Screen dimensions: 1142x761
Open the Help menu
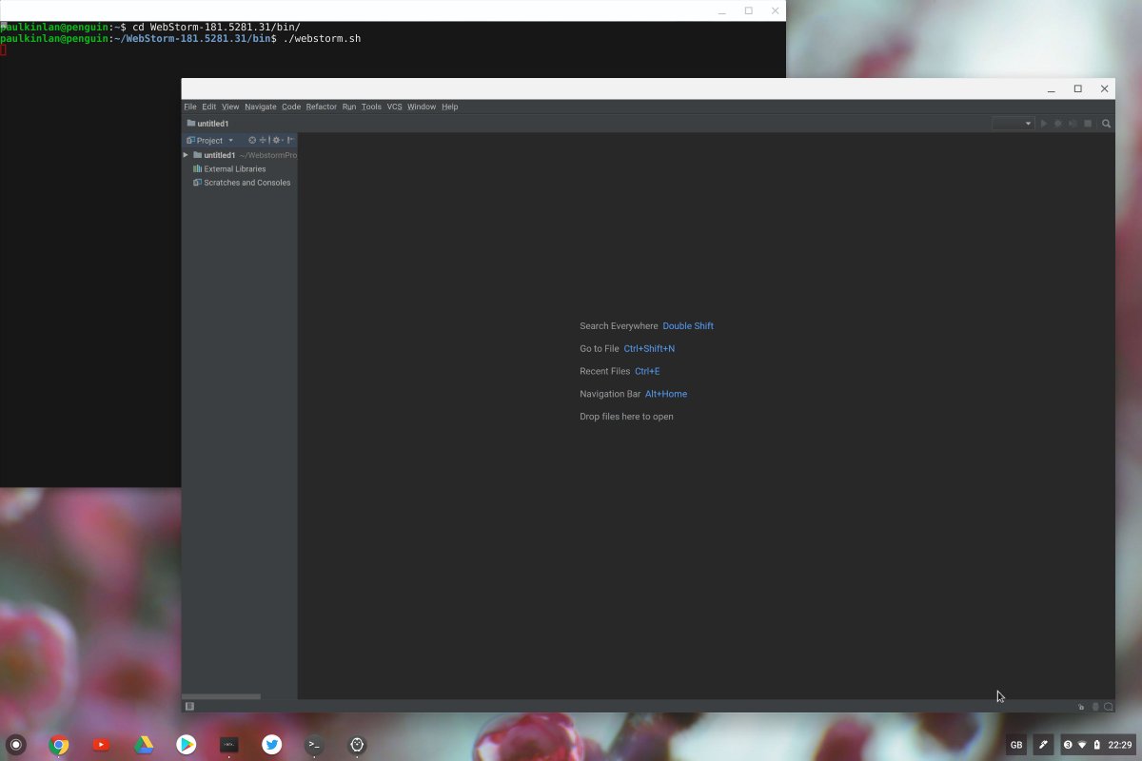[x=450, y=107]
